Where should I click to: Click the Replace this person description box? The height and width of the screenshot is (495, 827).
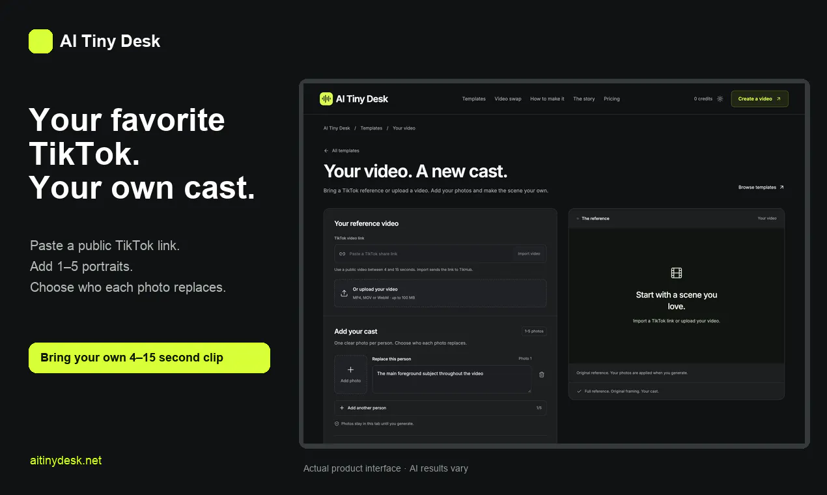tap(451, 379)
